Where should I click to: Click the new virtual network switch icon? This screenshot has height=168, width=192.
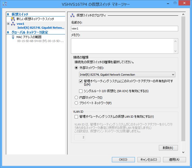tap(13, 19)
